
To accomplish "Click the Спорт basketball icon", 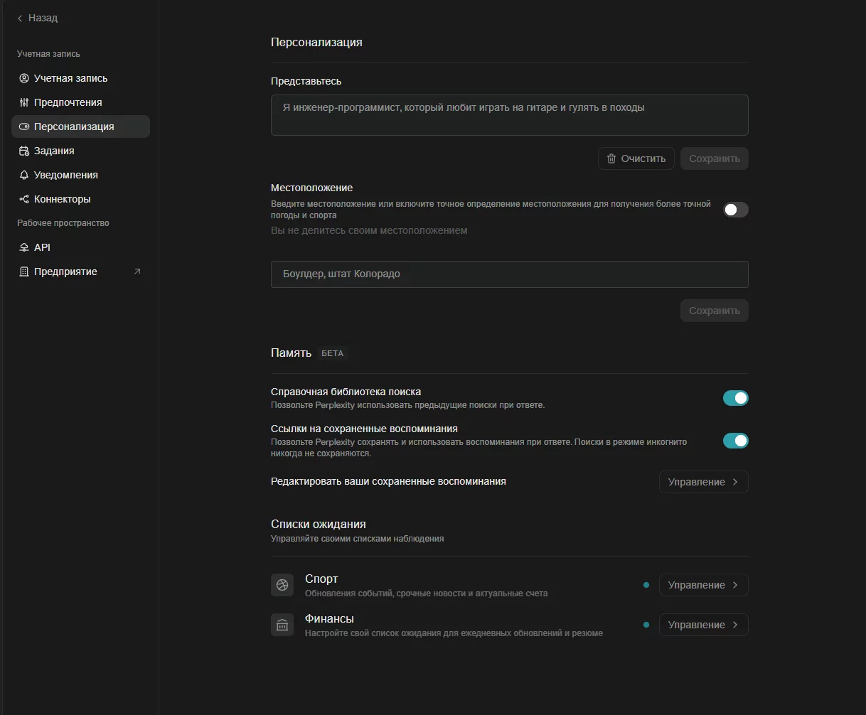I will coord(282,585).
